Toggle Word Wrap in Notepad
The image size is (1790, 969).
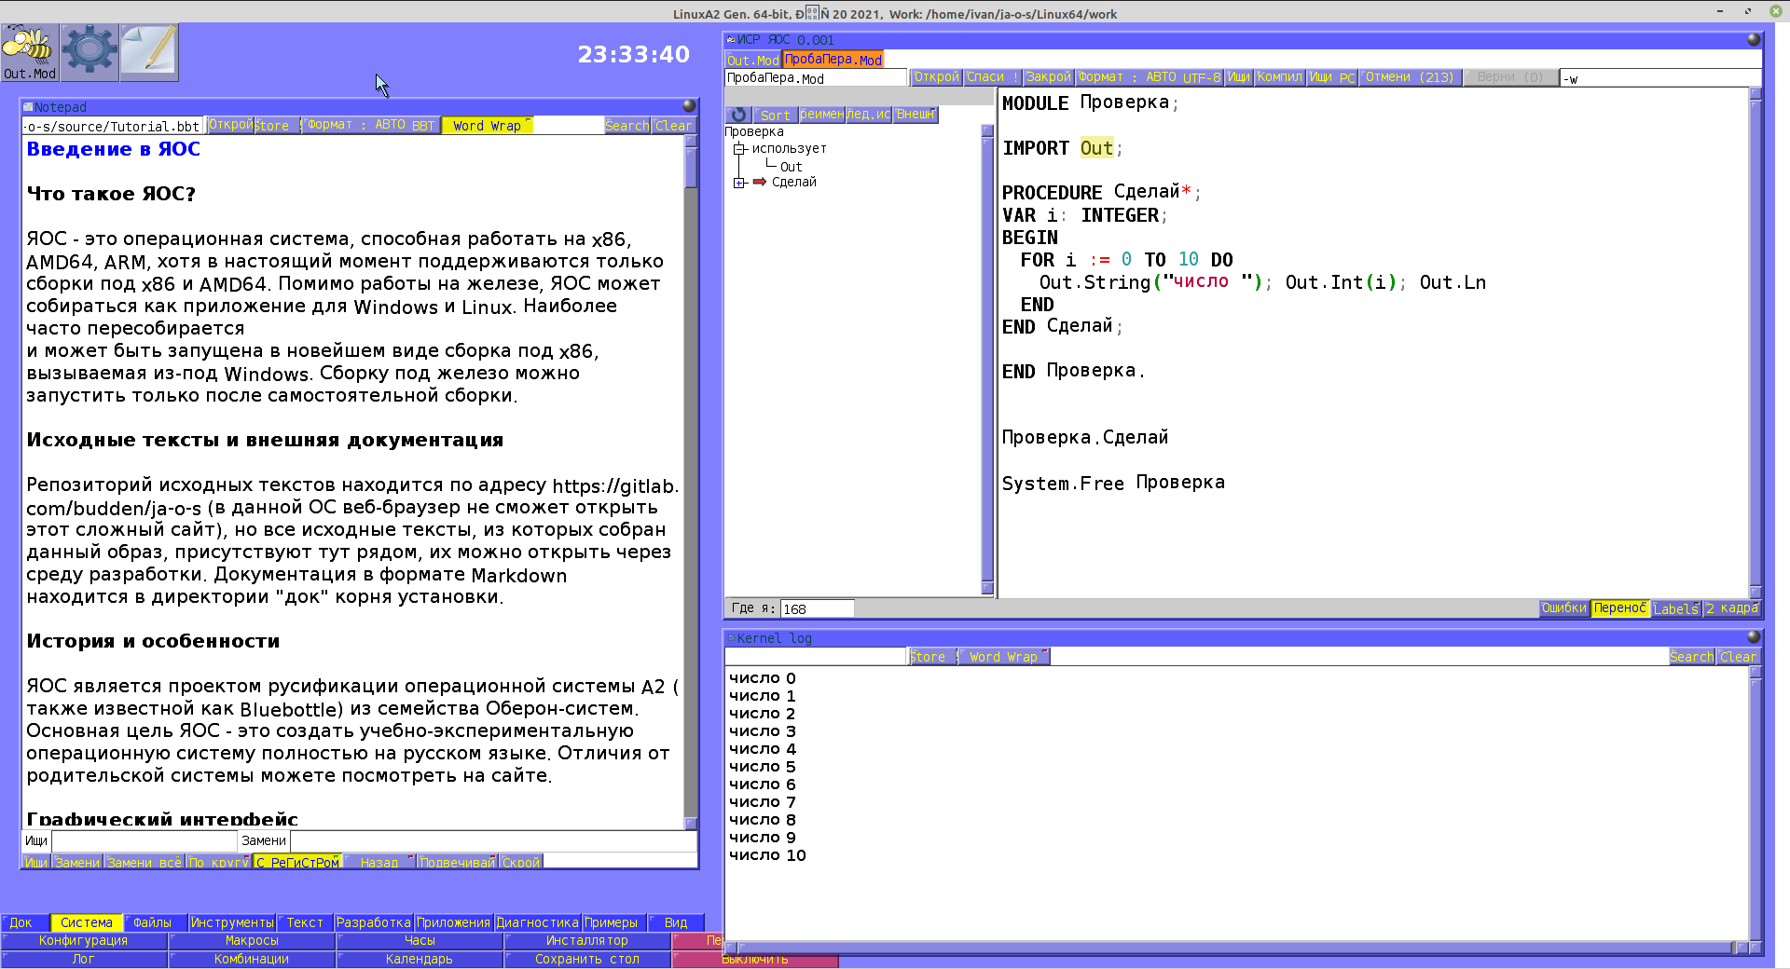[488, 126]
